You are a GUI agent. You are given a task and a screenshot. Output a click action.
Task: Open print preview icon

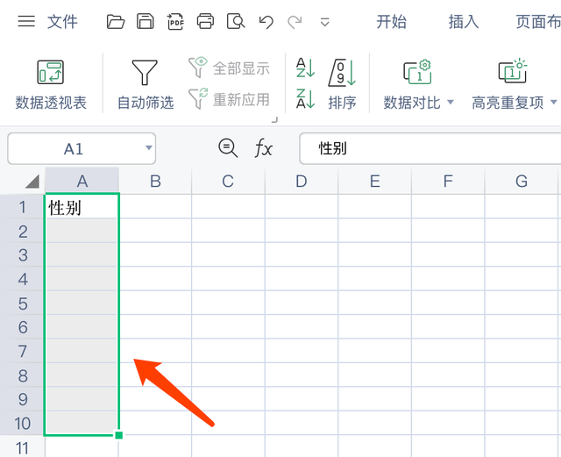[x=236, y=22]
